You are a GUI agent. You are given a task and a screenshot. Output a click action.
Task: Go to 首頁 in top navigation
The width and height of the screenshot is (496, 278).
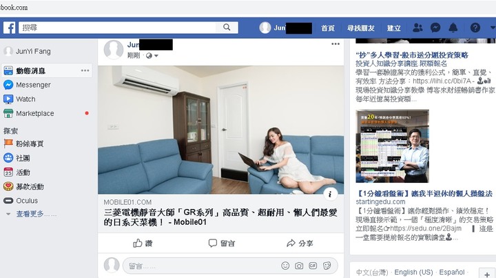pyautogui.click(x=328, y=28)
